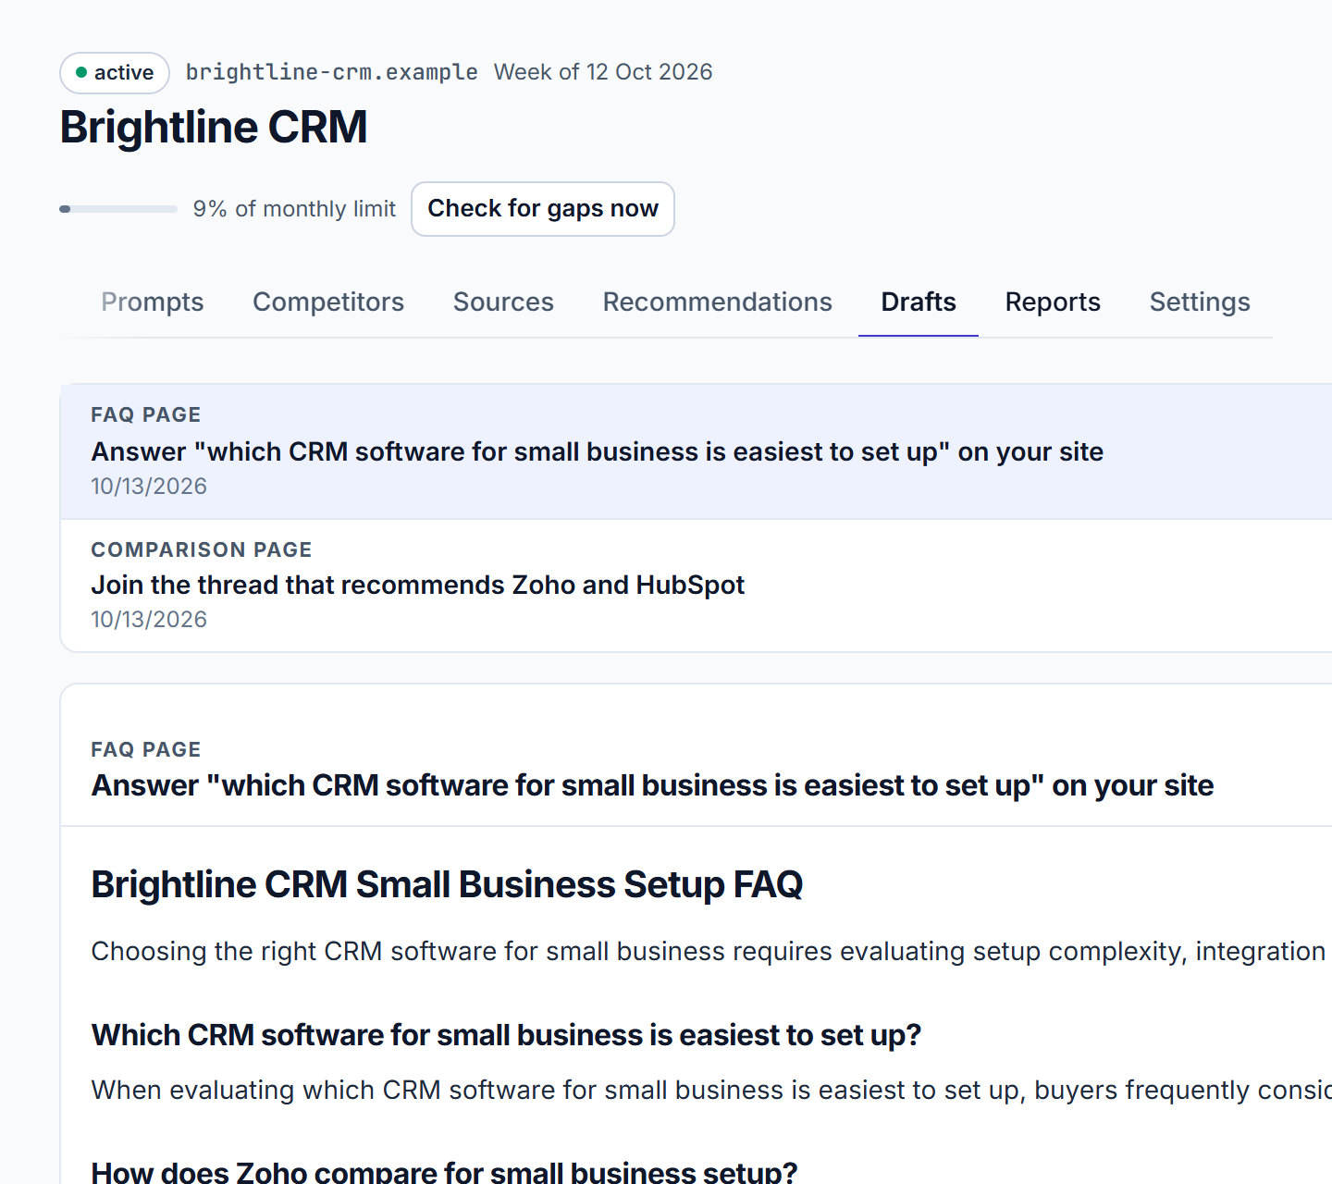Screen dimensions: 1332x1184
Task: Switch to the Competitors tab
Action: (x=328, y=302)
